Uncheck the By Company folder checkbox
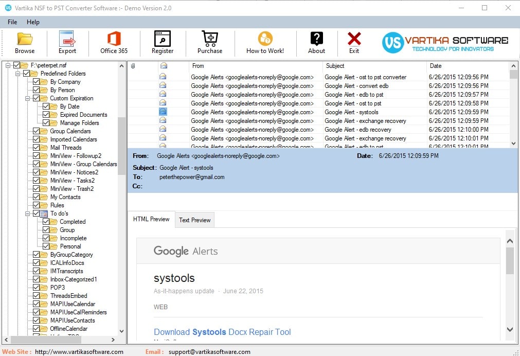 point(37,82)
